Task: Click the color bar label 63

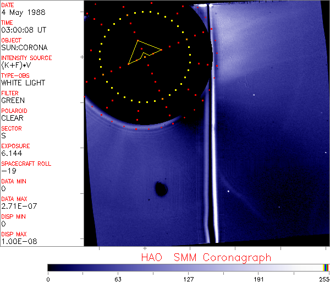Action: 118,279
